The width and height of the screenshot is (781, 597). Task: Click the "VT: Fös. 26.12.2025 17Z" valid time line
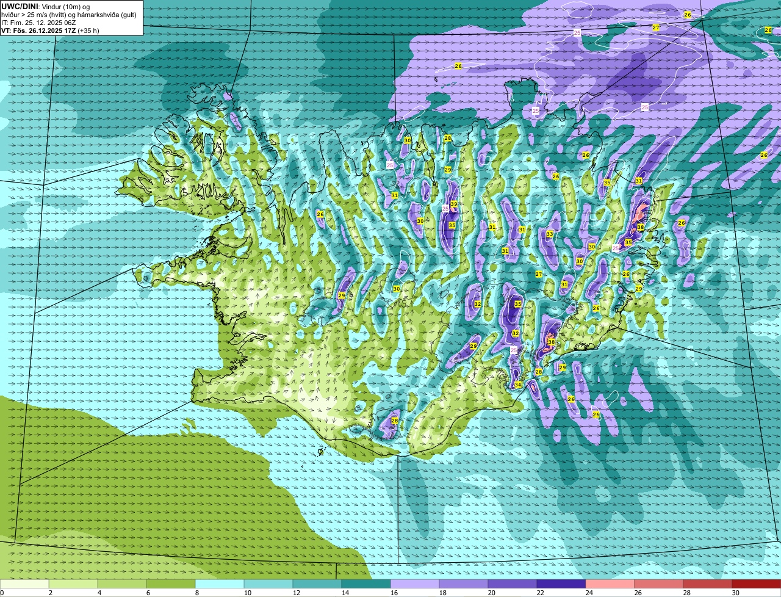coord(38,31)
